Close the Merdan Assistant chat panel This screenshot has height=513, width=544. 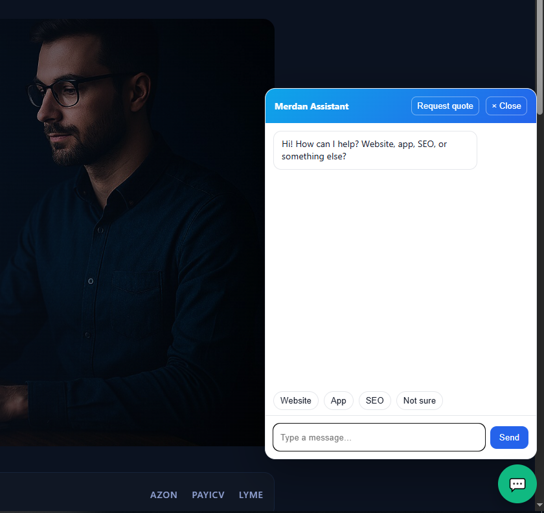coord(506,106)
